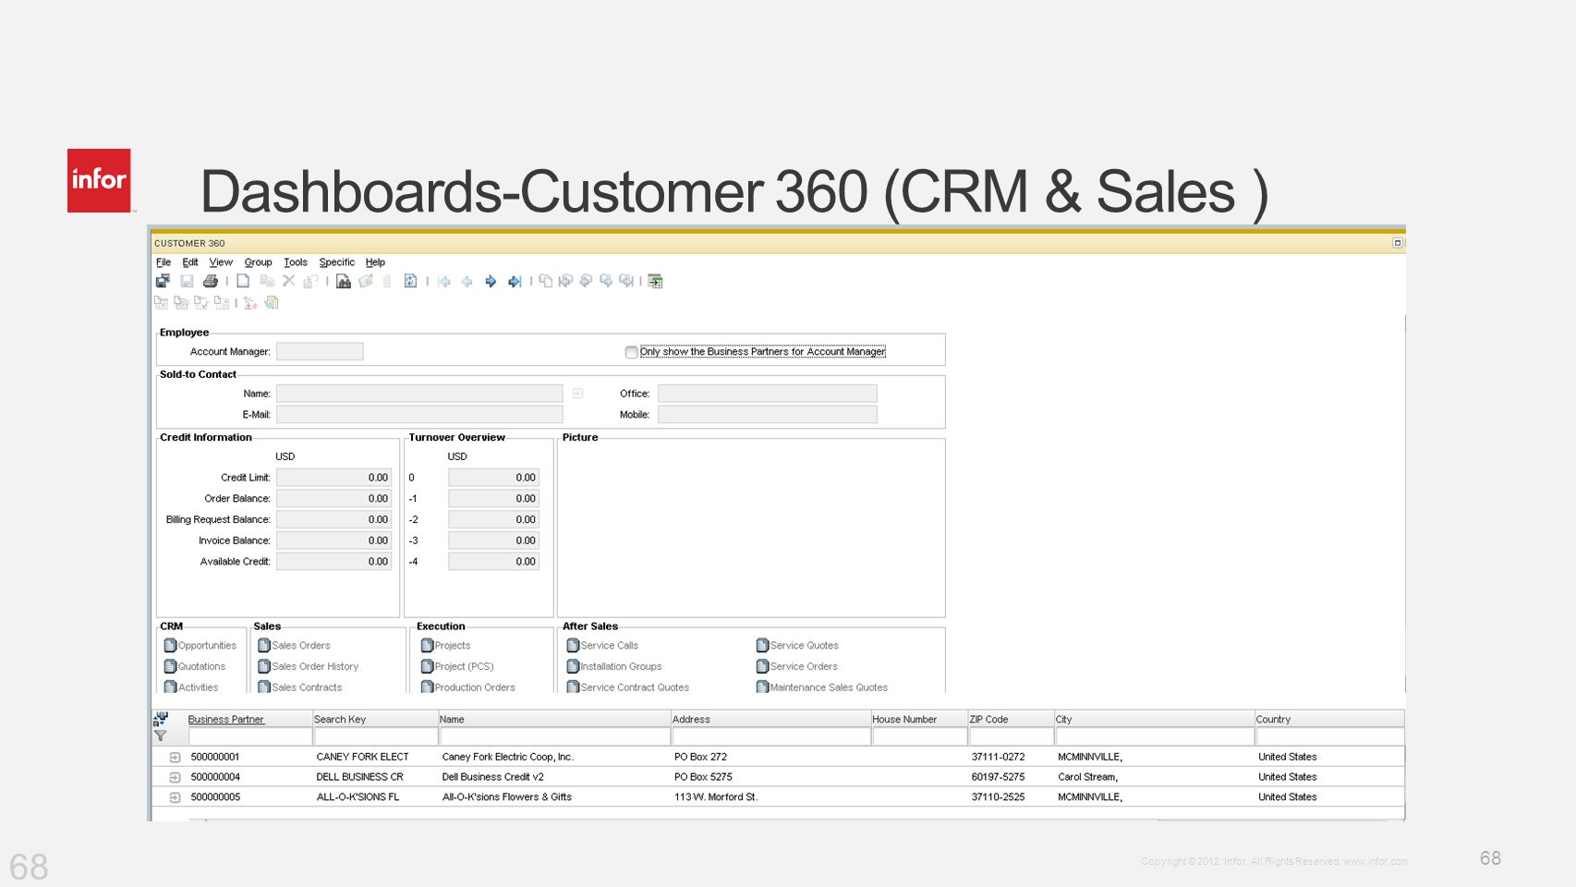Go to next record arrow

click(491, 281)
